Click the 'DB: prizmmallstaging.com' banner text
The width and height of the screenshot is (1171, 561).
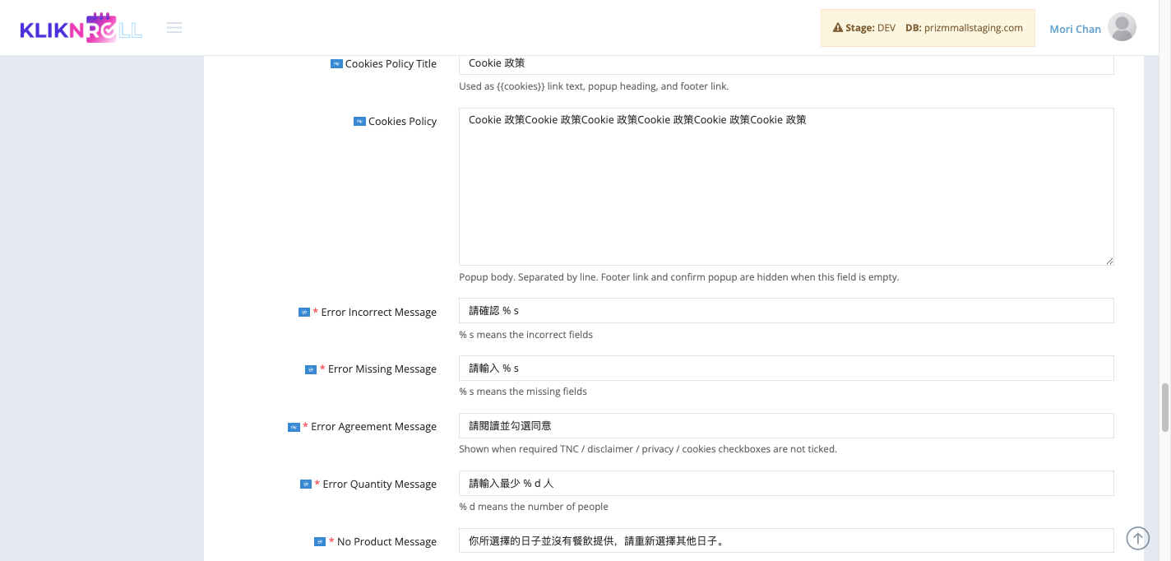tap(964, 28)
